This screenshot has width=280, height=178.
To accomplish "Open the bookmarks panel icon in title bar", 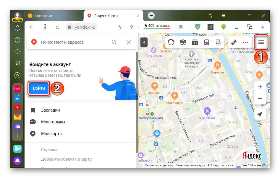I will tap(211, 16).
